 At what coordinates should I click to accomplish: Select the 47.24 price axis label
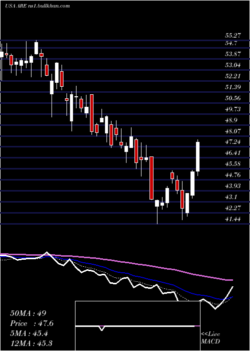[233, 142]
